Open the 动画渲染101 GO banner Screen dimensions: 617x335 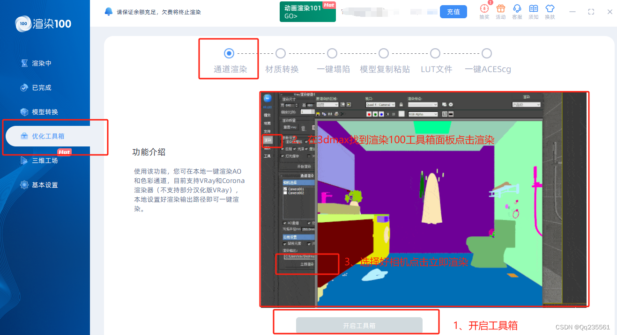308,12
